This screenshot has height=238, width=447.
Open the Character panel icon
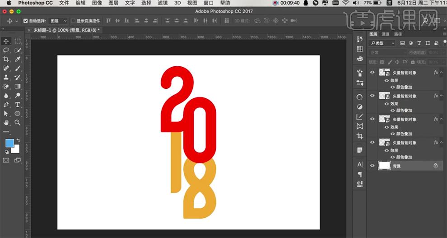click(360, 165)
